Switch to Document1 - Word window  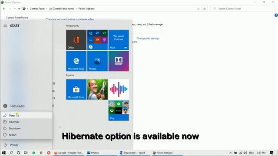coord(134,153)
